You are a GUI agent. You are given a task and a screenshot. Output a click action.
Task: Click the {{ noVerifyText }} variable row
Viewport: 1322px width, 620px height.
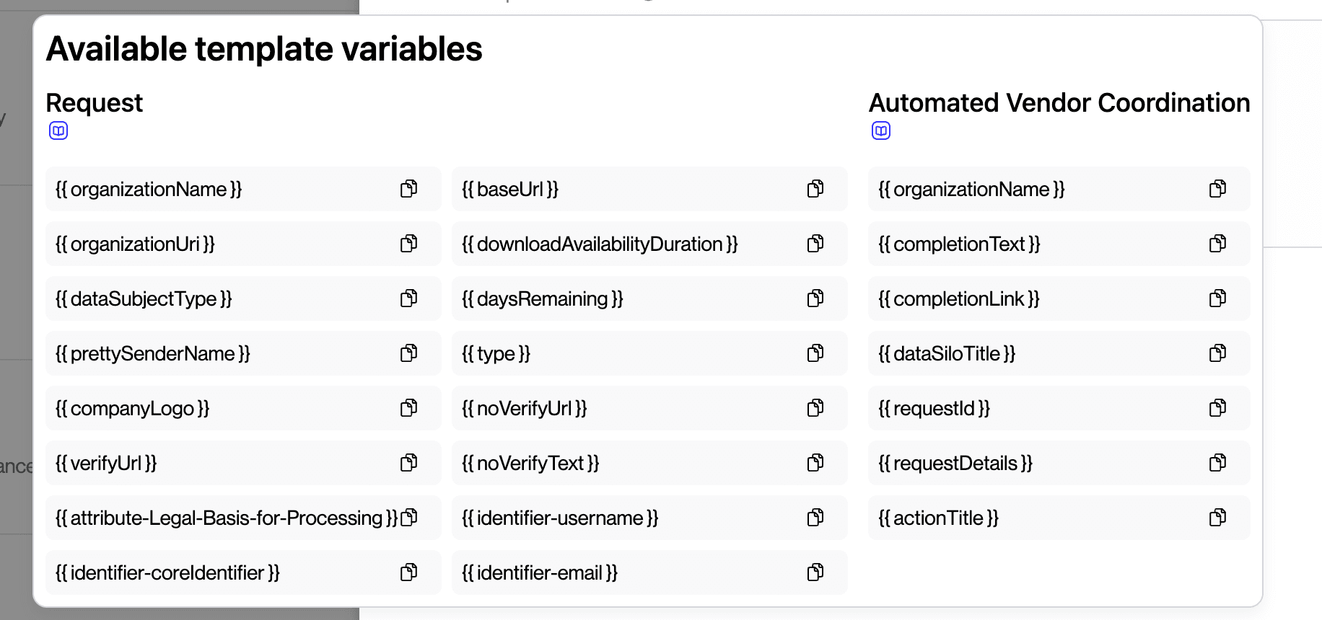point(530,463)
